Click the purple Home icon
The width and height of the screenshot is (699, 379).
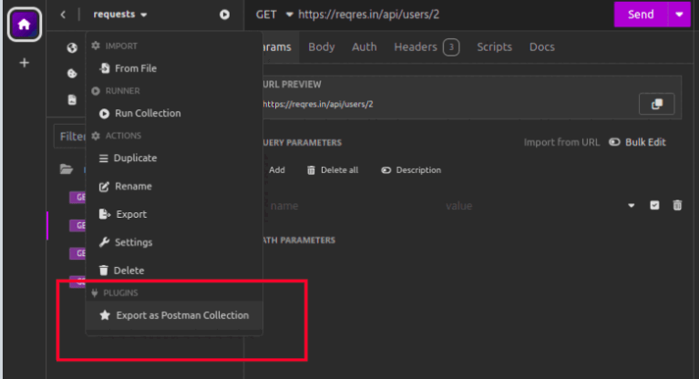pyautogui.click(x=24, y=25)
